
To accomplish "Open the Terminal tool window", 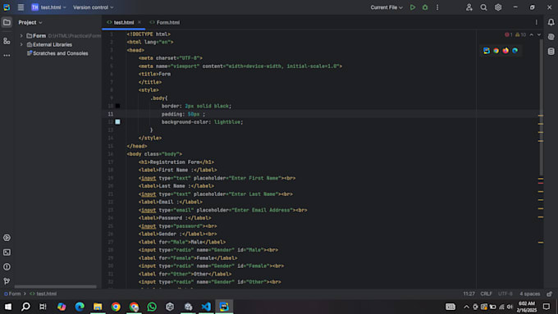I will coord(7,253).
